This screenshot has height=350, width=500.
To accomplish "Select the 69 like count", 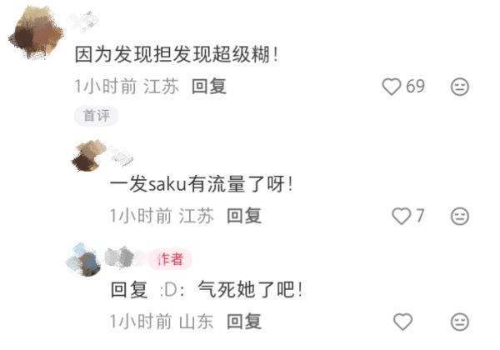I will [415, 87].
